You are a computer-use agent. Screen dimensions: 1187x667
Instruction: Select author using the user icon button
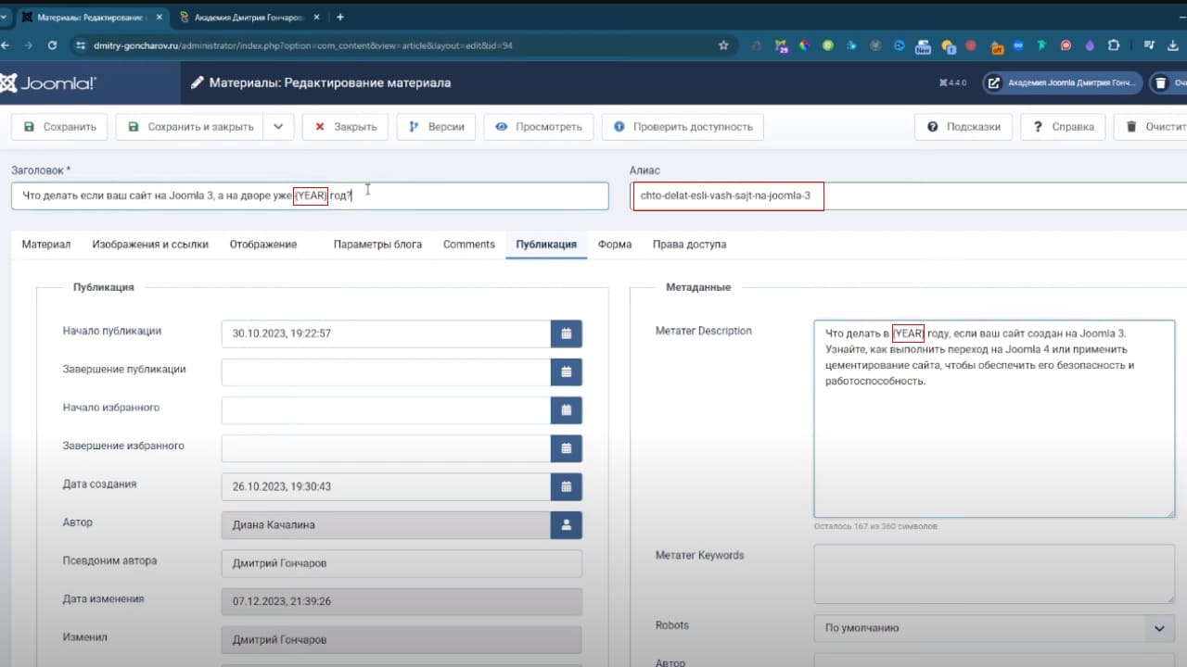566,525
